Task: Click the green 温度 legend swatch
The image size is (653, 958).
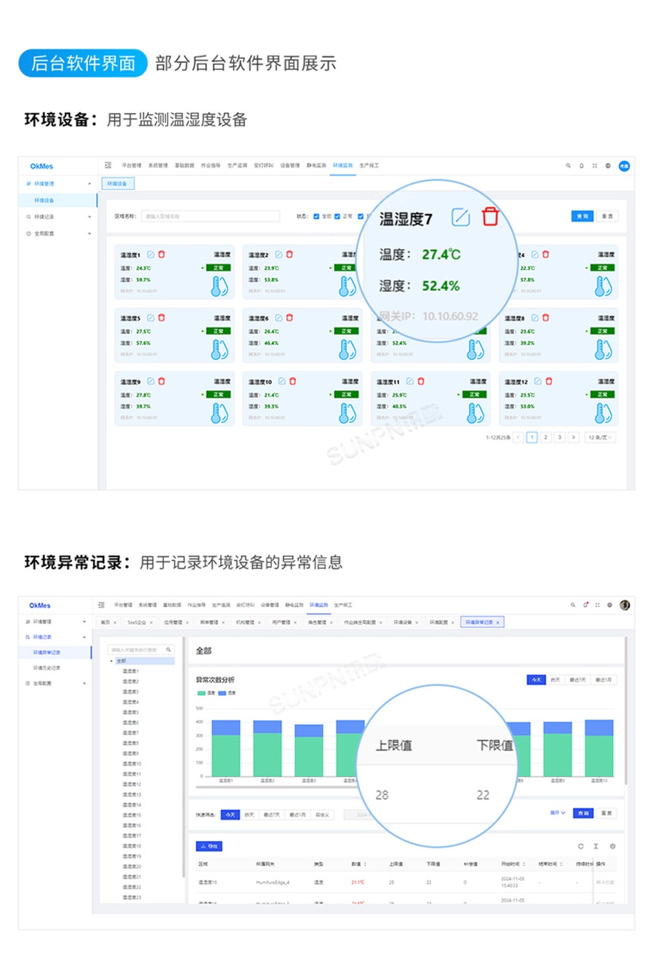Action: (200, 693)
